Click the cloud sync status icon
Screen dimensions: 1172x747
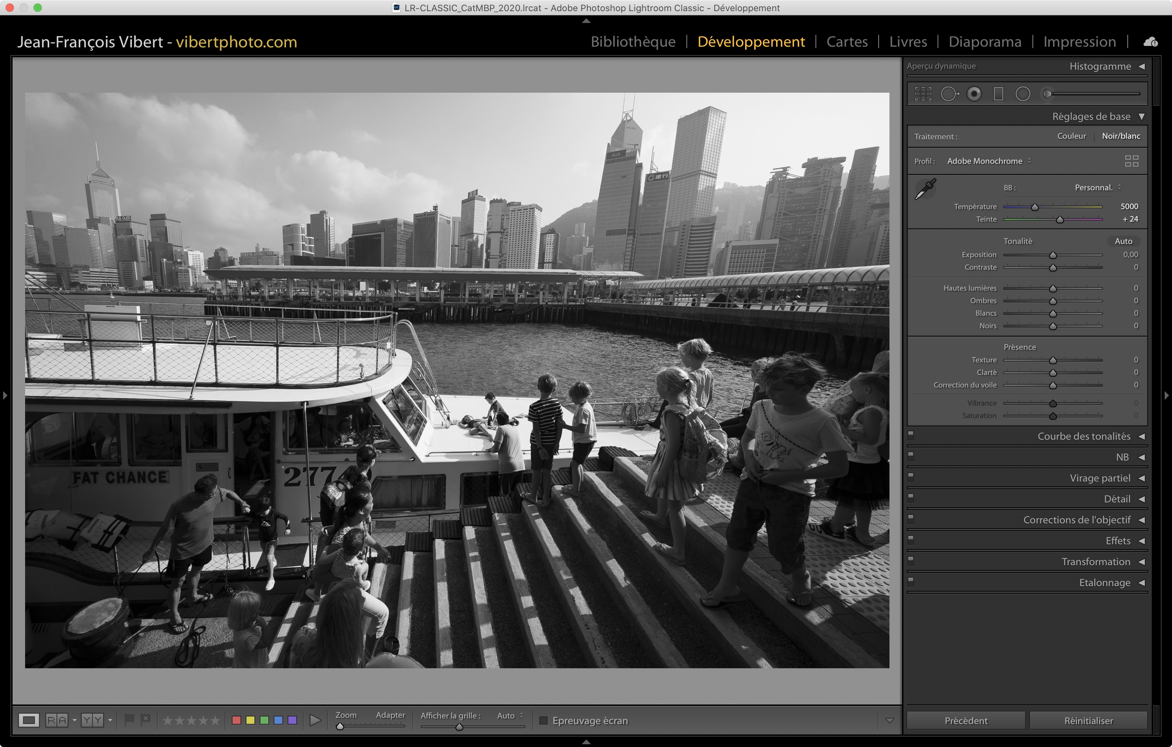coord(1151,42)
